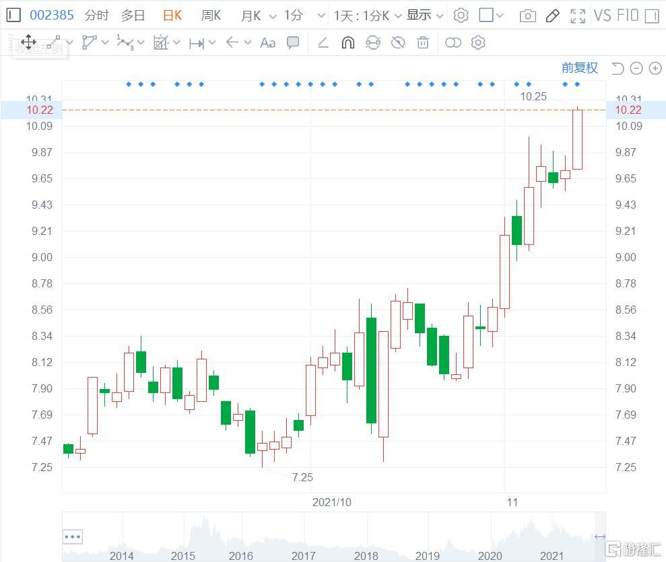
Task: Toggle the right sidebar panel icon
Action: pos(652,16)
